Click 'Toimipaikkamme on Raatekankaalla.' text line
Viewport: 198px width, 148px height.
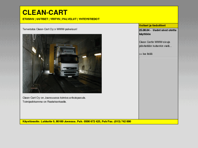click(45, 102)
